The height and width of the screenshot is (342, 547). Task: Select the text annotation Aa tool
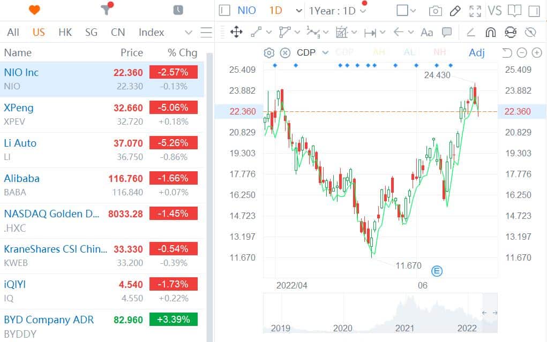pyautogui.click(x=426, y=33)
